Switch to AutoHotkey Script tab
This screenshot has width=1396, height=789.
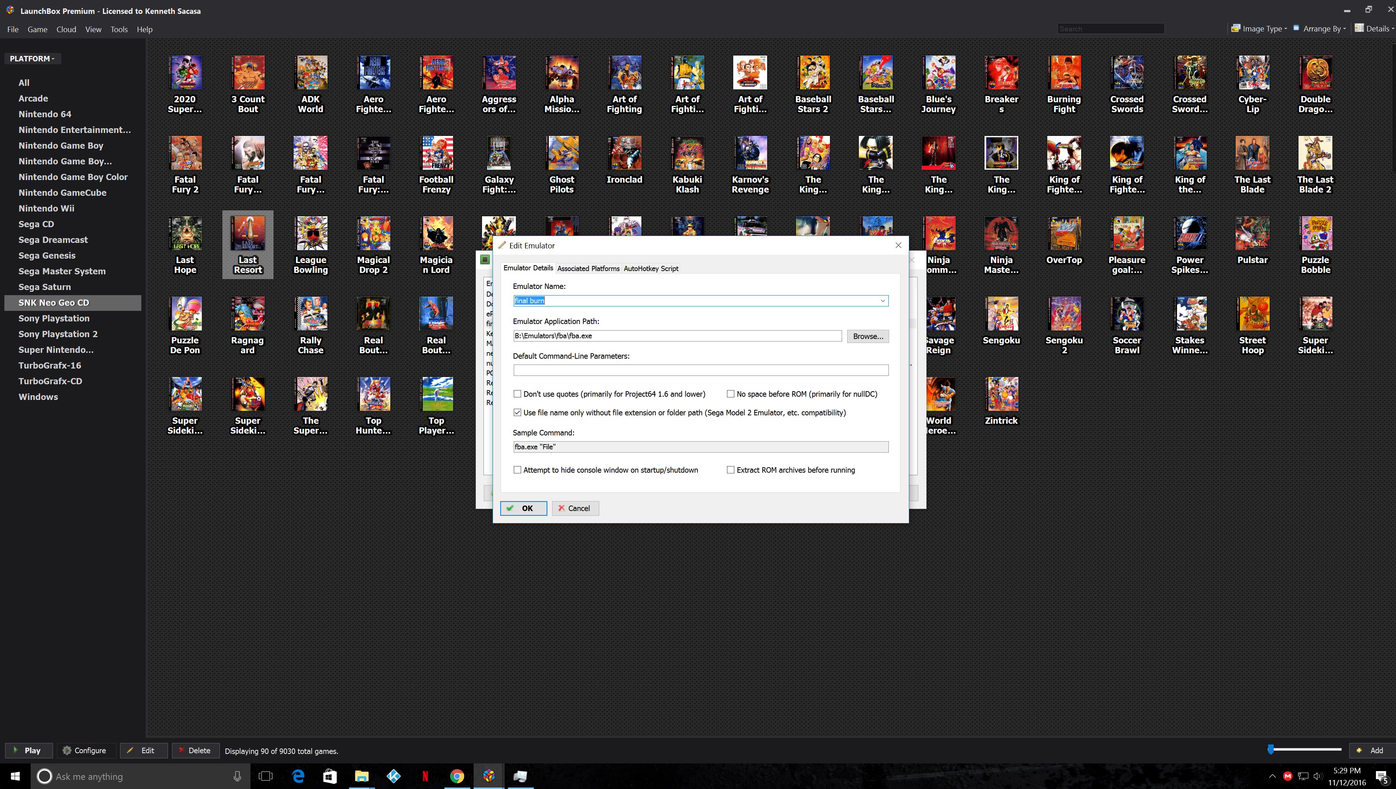651,268
